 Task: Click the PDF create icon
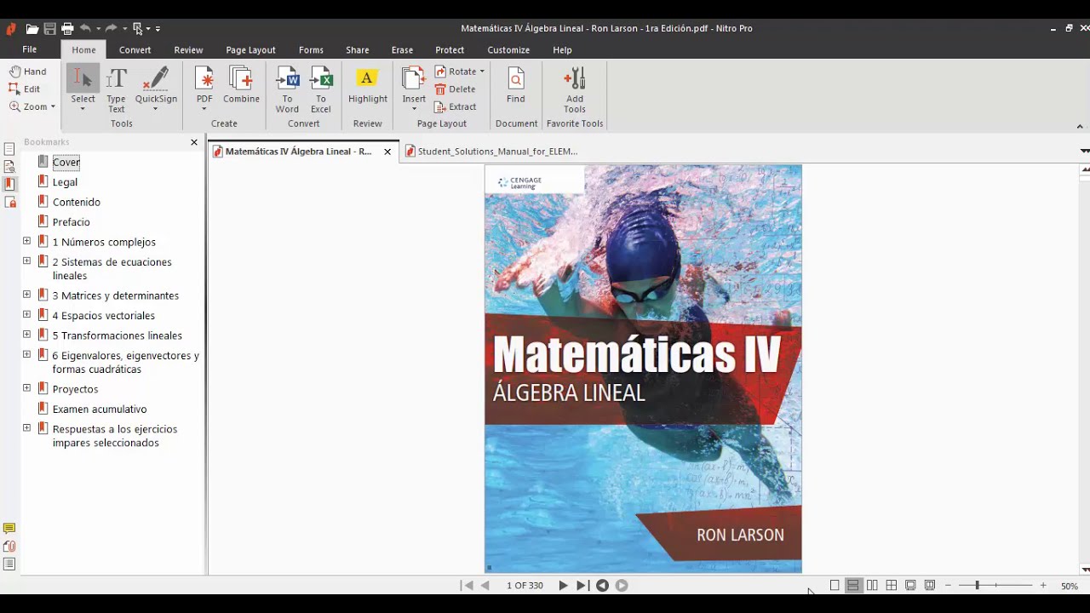[x=204, y=89]
